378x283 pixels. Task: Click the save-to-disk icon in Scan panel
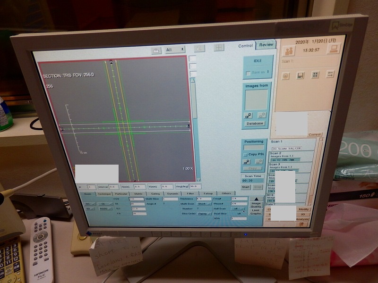[301, 75]
